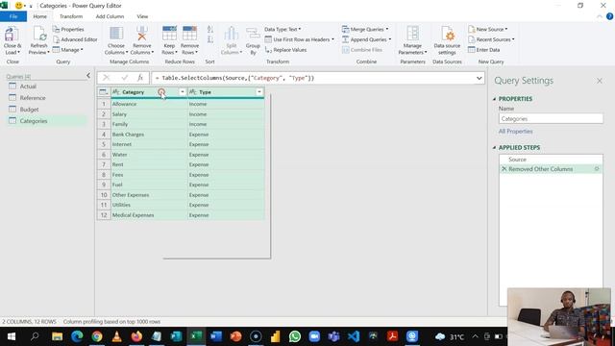Open Visual Studio Code from taskbar
Image resolution: width=615 pixels, height=346 pixels.
tap(354, 336)
